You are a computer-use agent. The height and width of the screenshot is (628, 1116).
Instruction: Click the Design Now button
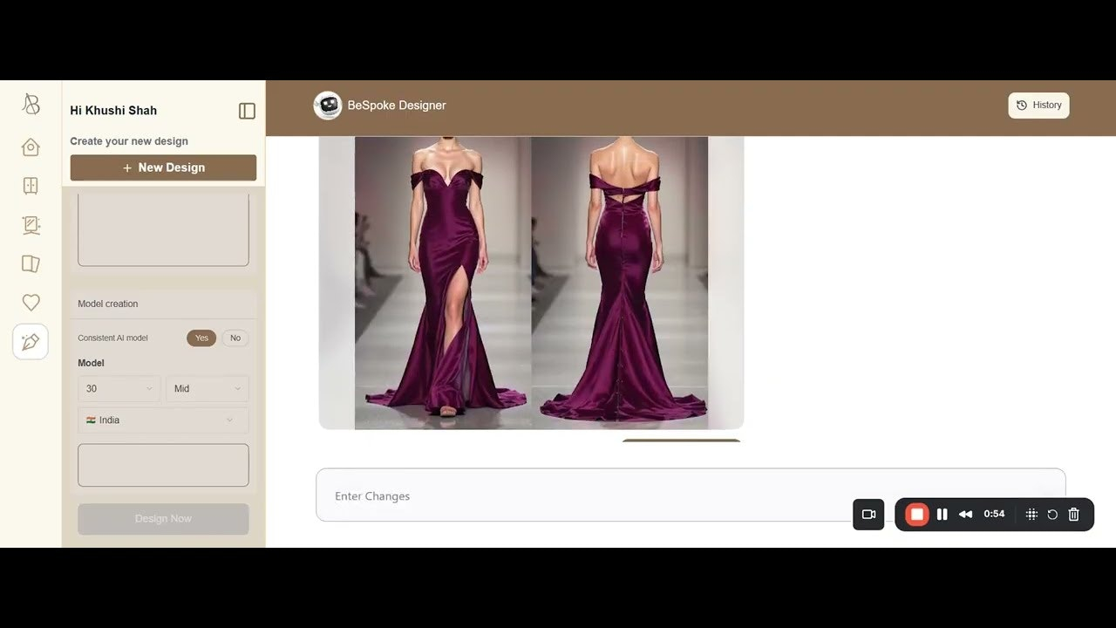163,519
